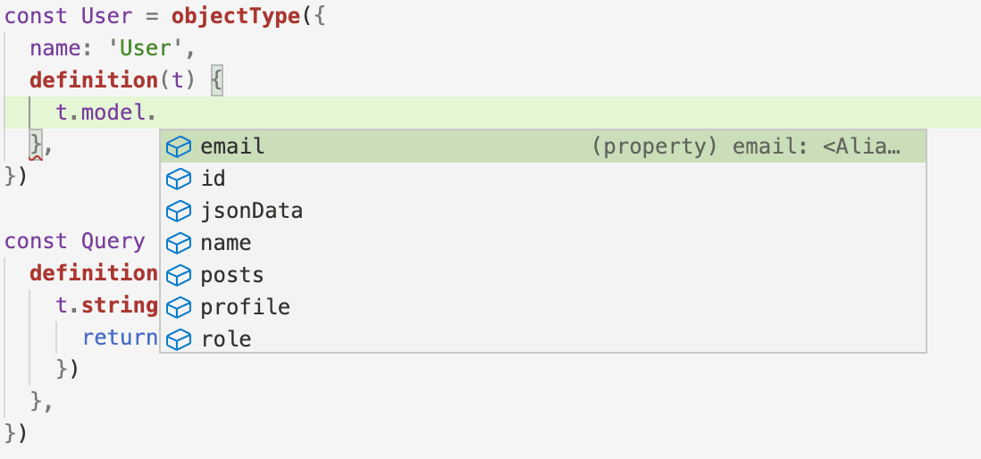Select the name property suggestion

226,243
